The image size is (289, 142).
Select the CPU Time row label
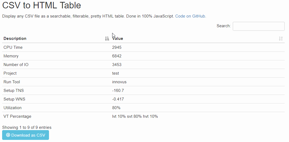[x=13, y=47]
